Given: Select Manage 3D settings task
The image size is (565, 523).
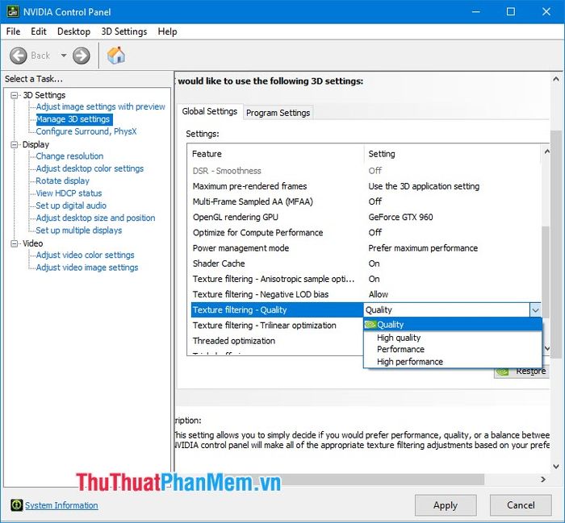Looking at the screenshot, I should pos(73,119).
